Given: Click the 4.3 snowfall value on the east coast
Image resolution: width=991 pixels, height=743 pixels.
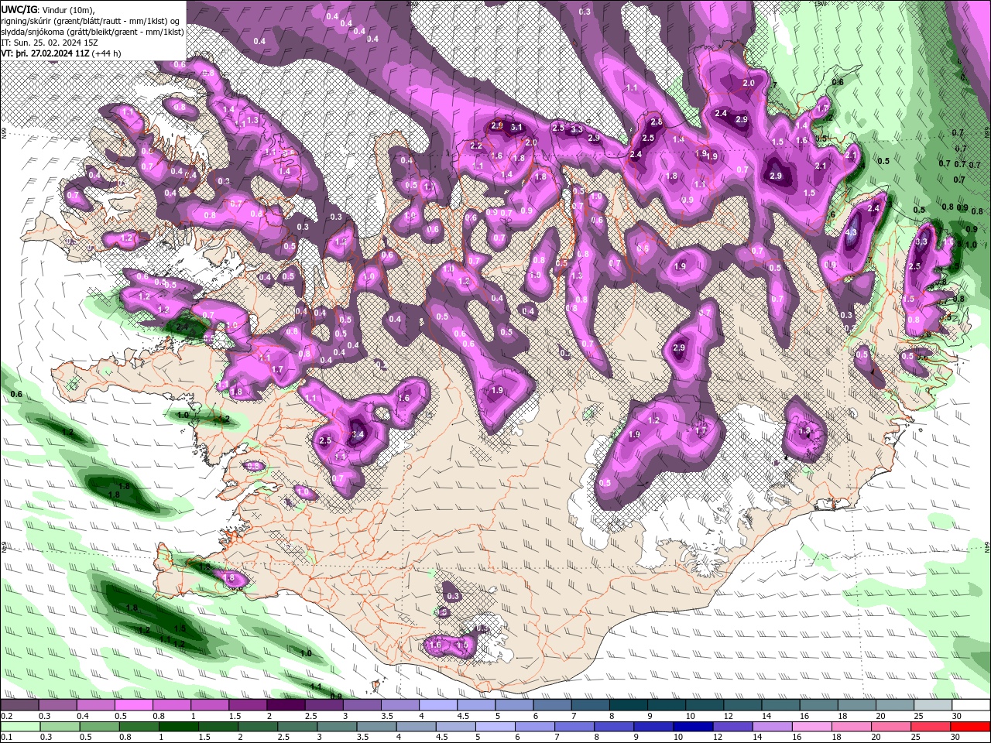Looking at the screenshot, I should coord(852,233).
